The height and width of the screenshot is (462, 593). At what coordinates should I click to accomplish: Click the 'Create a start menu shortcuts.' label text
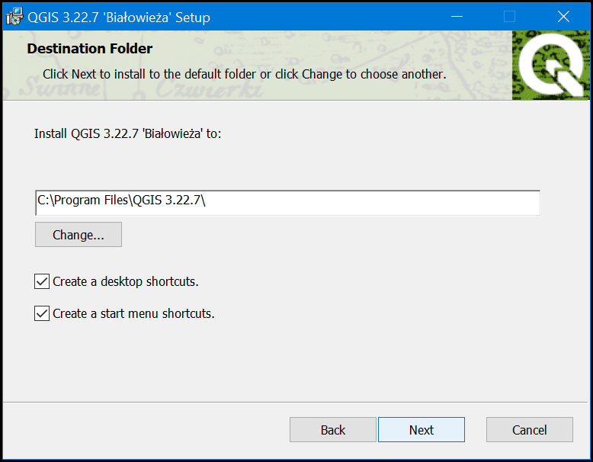[133, 313]
